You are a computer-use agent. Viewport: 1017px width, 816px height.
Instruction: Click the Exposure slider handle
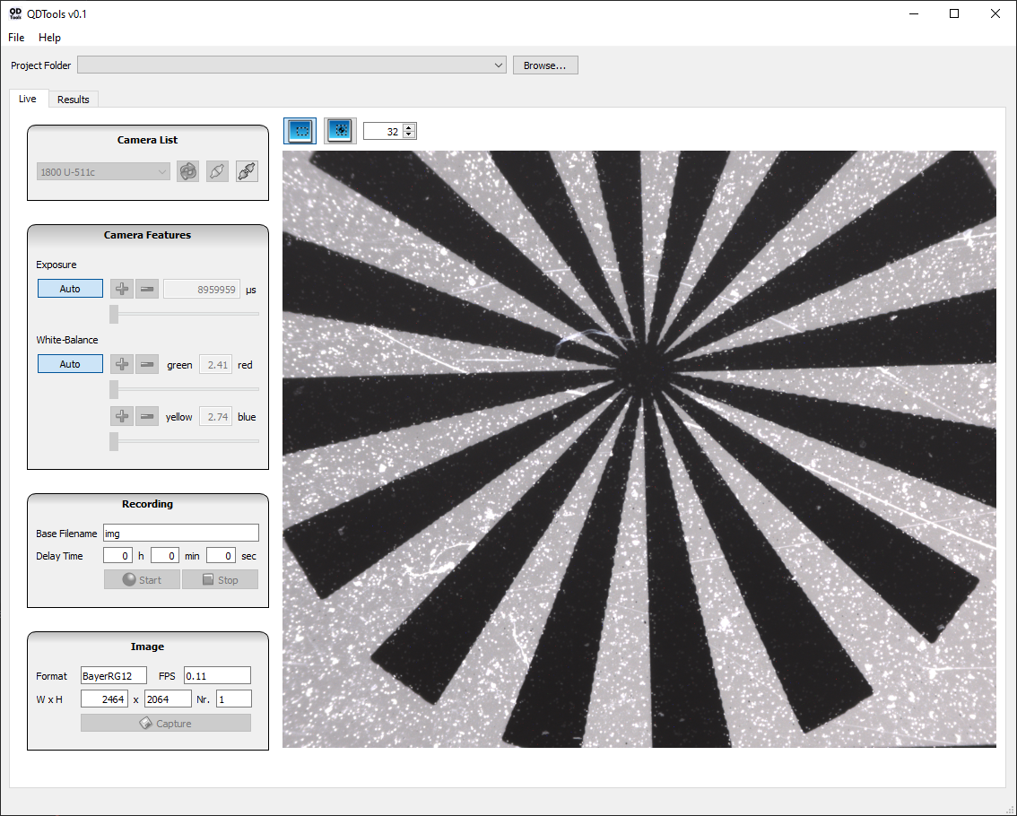(x=114, y=314)
